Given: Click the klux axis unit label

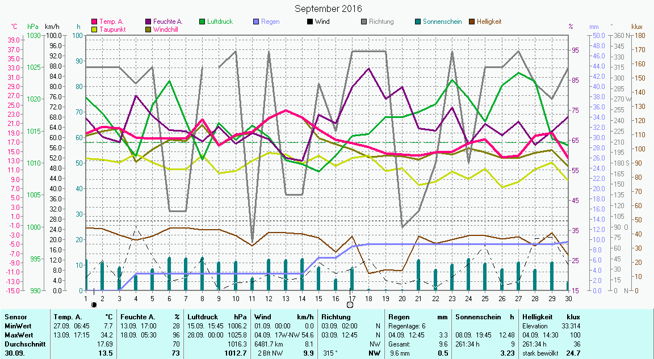Looking at the screenshot, I should (637, 27).
